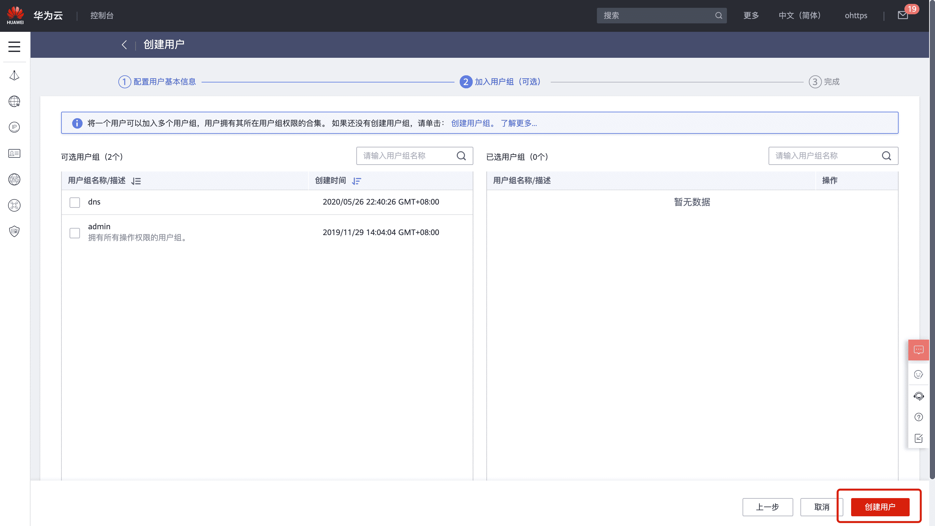This screenshot has height=526, width=935.
Task: Click the page vertical scrollbar
Action: click(x=932, y=239)
